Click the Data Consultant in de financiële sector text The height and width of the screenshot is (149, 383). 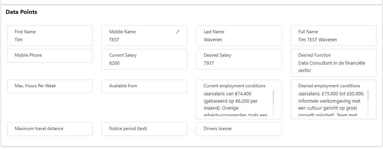(x=332, y=66)
